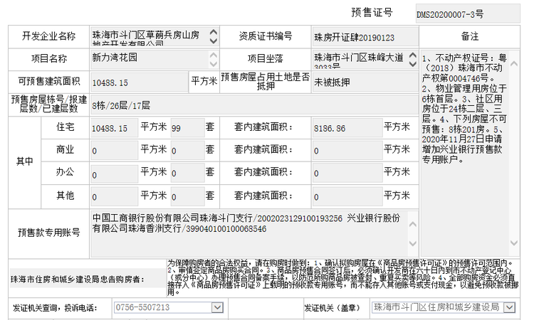Click the 珠海市住房和城乡建设局忠告购房者 label
534x320 pixels.
pos(78,279)
